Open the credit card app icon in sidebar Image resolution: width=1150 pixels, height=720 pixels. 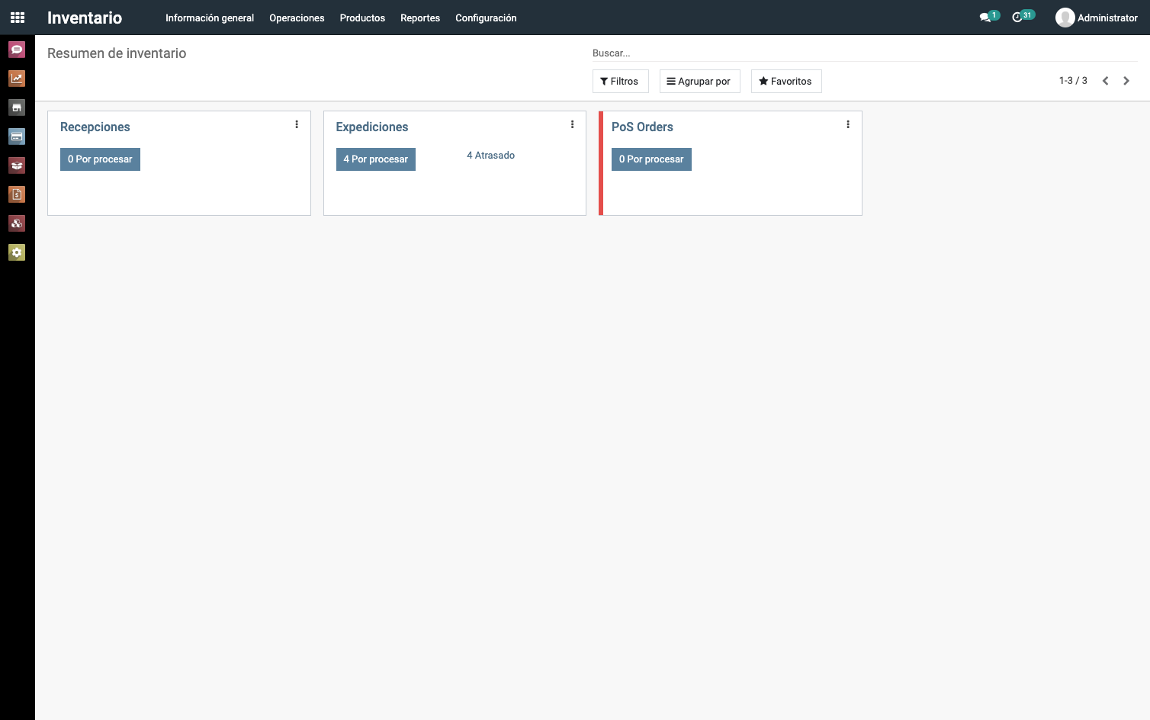click(x=17, y=137)
